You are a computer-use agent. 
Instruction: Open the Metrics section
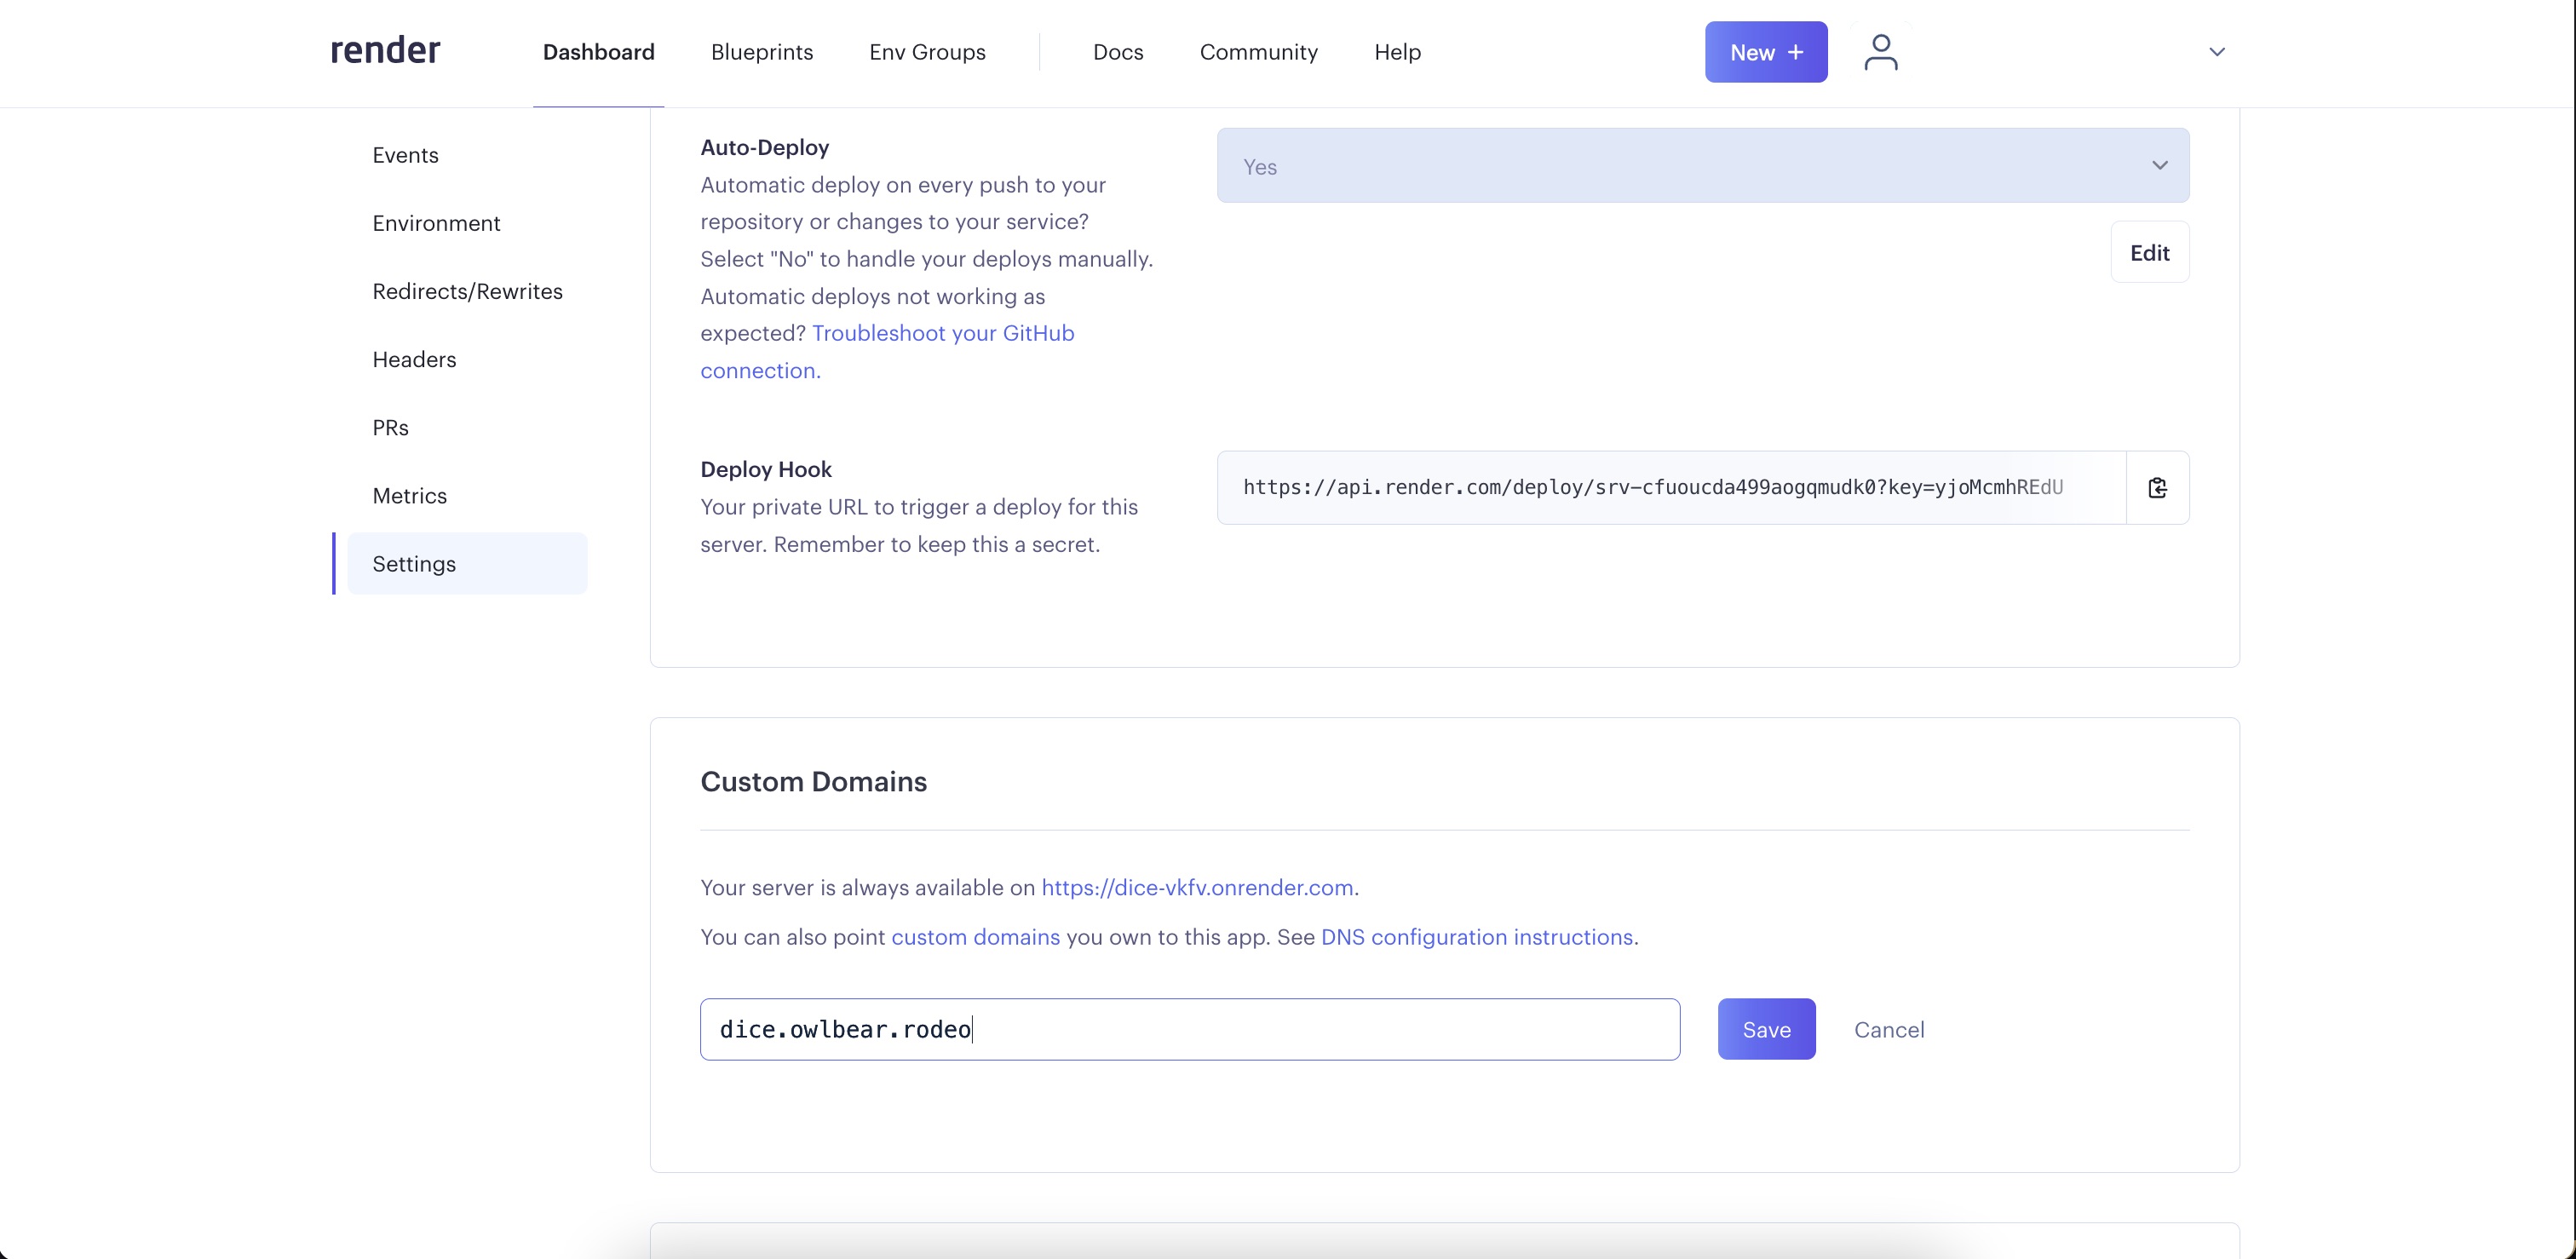[409, 495]
